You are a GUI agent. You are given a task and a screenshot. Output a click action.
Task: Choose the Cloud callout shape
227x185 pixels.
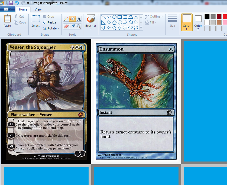point(136,28)
